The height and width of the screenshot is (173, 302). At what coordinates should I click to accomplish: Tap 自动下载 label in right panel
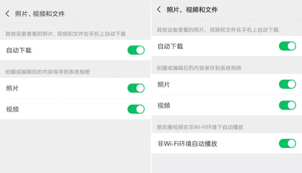pyautogui.click(x=170, y=46)
